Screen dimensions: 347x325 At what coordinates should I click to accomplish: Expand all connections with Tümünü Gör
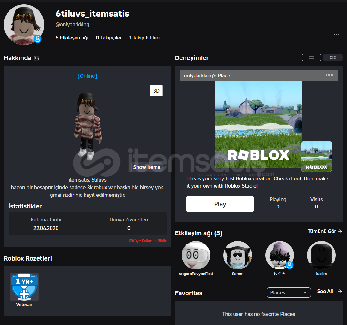[x=325, y=232]
